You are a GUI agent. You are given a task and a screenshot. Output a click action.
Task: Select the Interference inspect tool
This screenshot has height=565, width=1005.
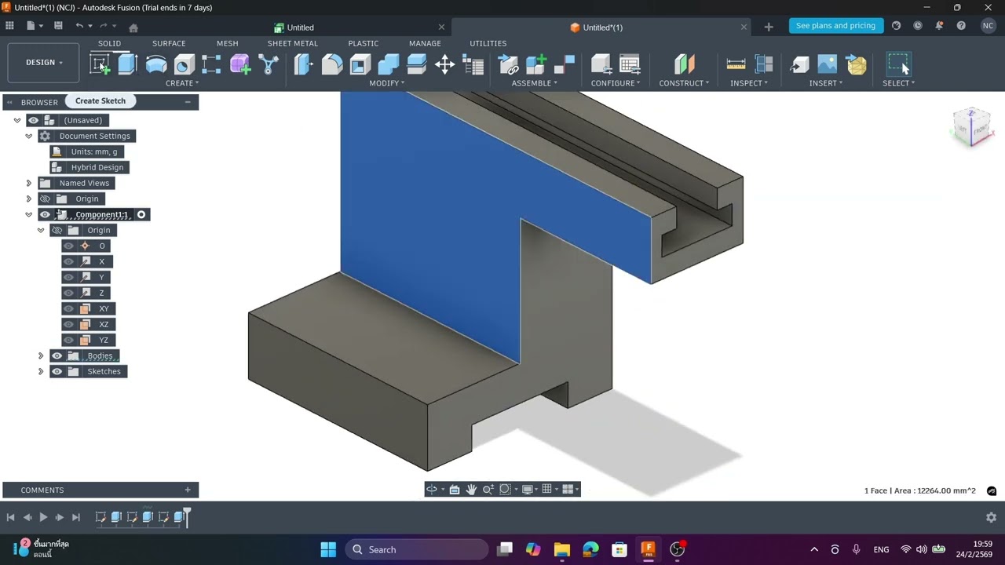(764, 64)
